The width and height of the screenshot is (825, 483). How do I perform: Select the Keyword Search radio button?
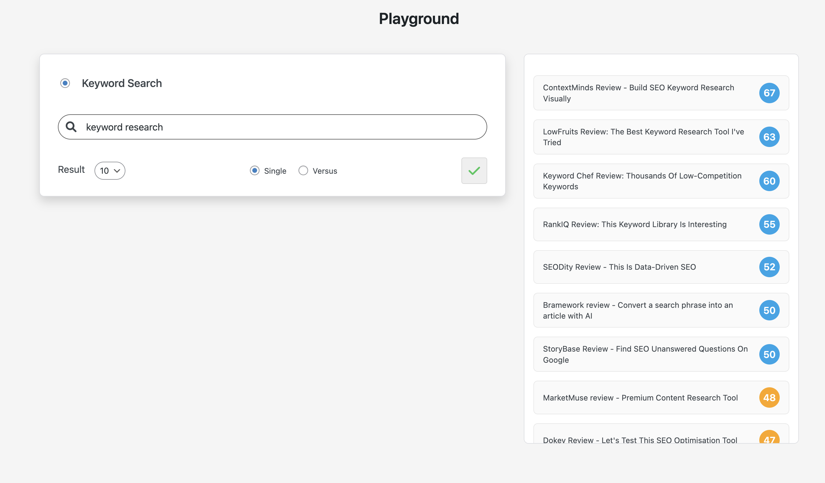[x=65, y=83]
